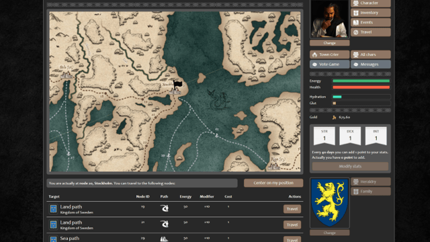Click the shield icon of Sea path row
Screen dimensions: 430x242
53,239
